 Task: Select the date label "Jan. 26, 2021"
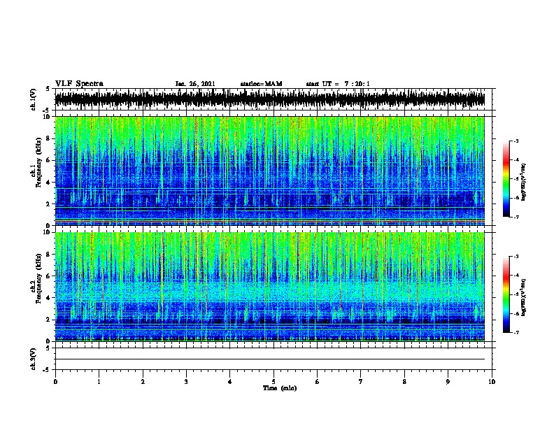(195, 84)
